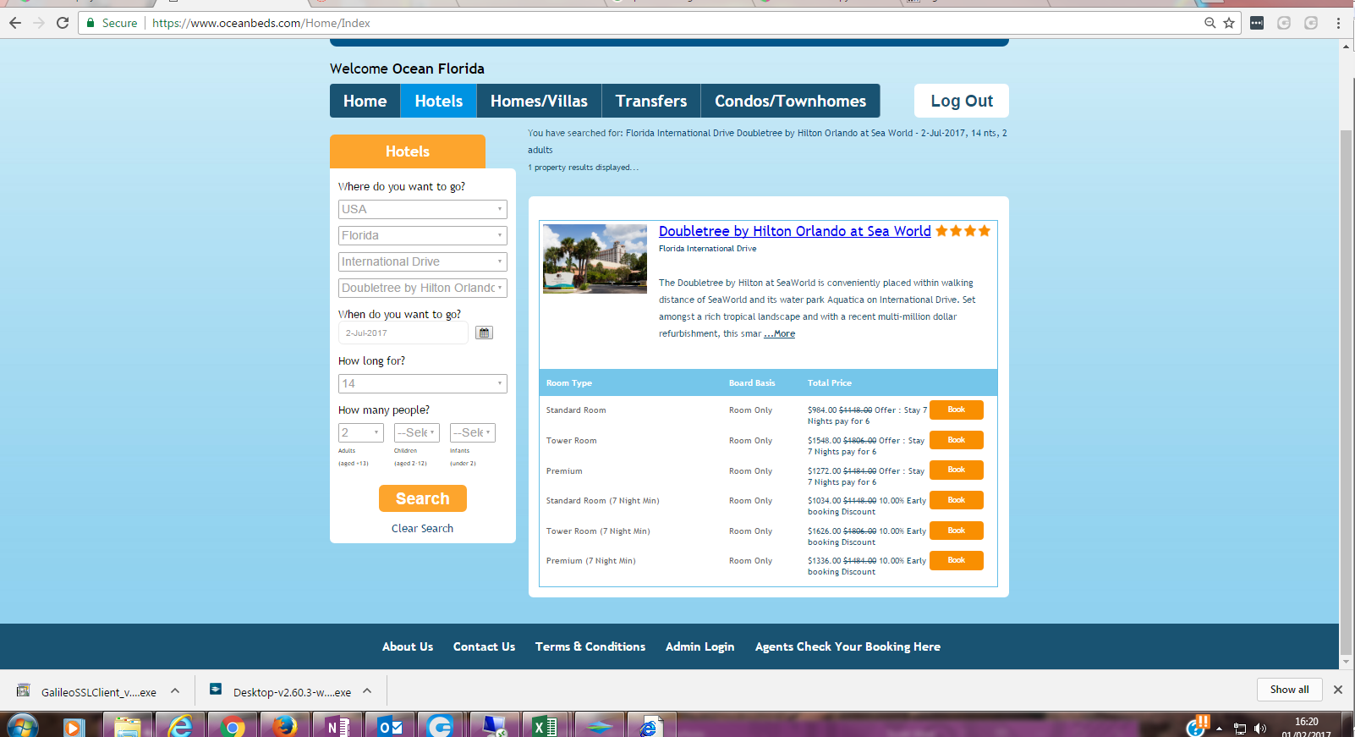The image size is (1355, 737).
Task: Click the 2-Jul-2017 date field
Action: pyautogui.click(x=403, y=333)
